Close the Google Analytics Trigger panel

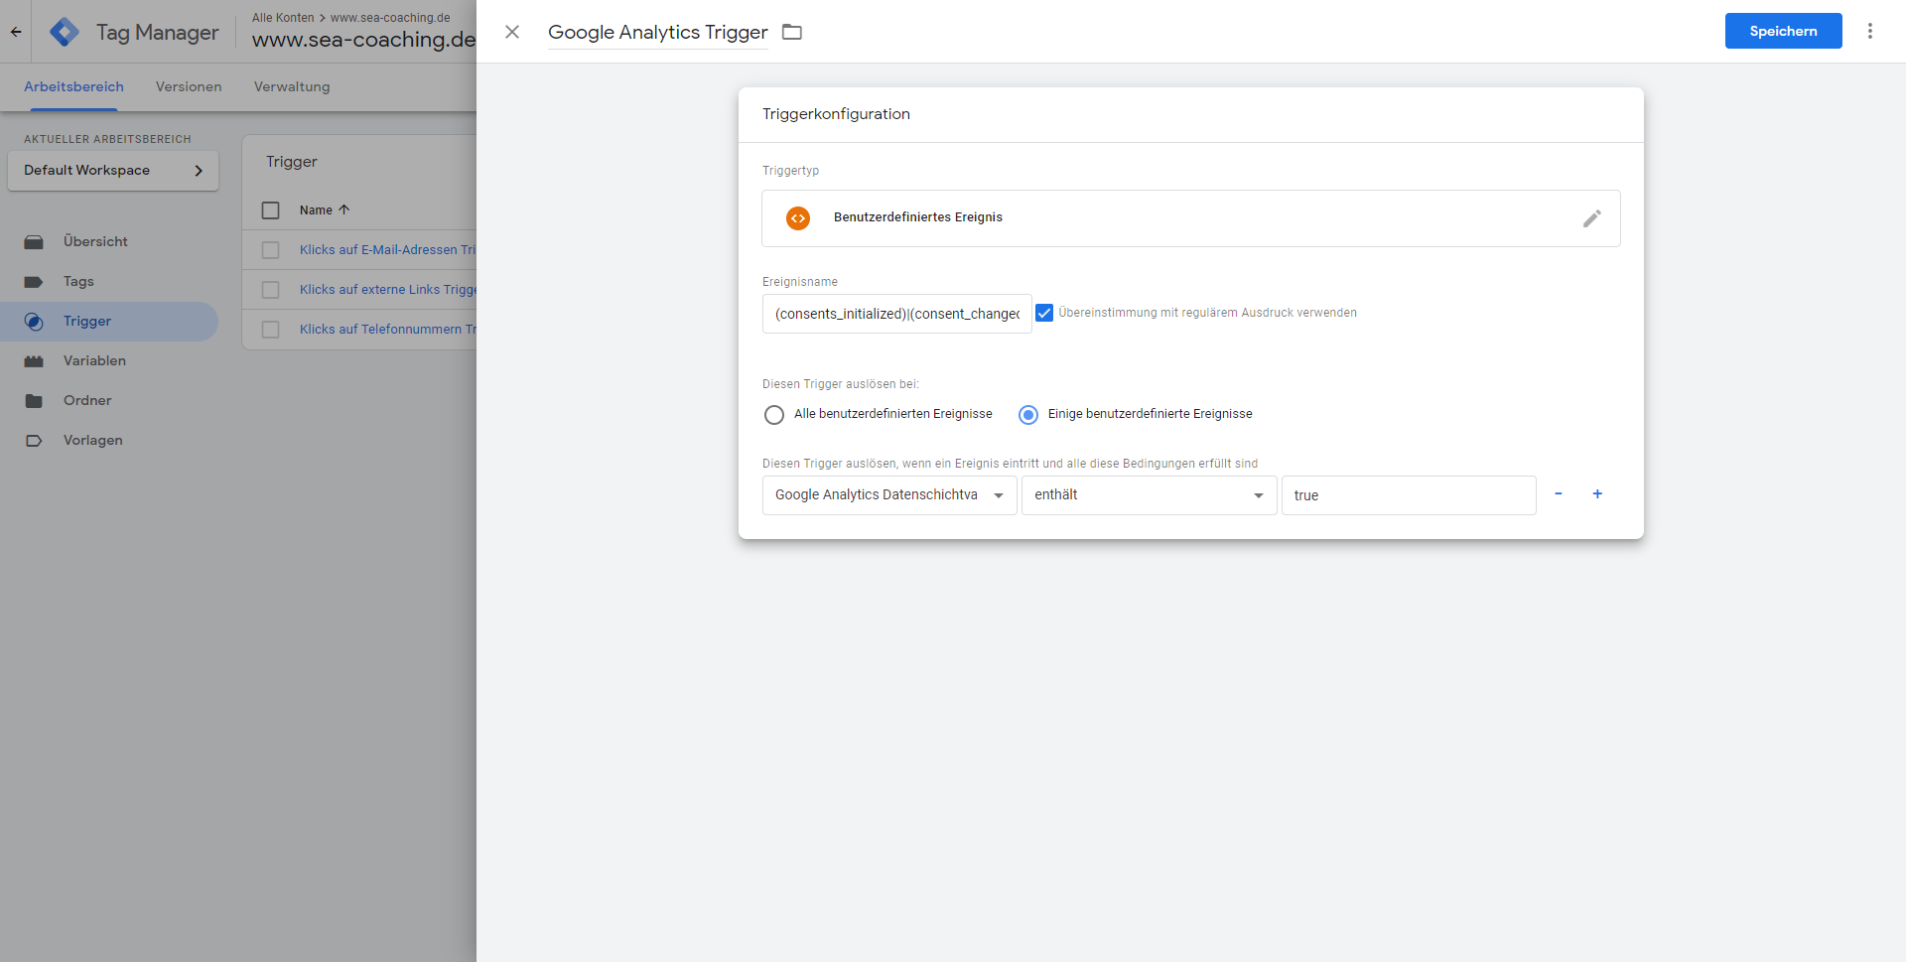[512, 32]
